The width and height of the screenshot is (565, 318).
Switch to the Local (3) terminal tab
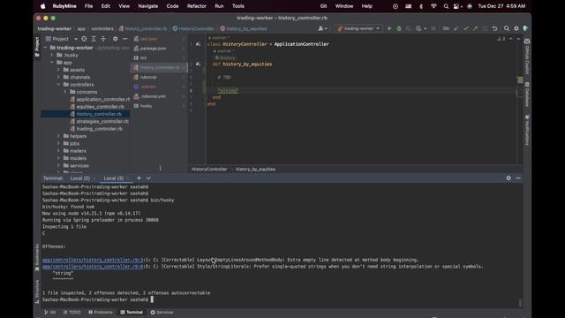tap(114, 178)
